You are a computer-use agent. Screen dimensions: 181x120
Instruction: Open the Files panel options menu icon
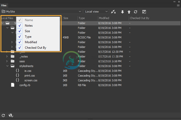point(178,6)
